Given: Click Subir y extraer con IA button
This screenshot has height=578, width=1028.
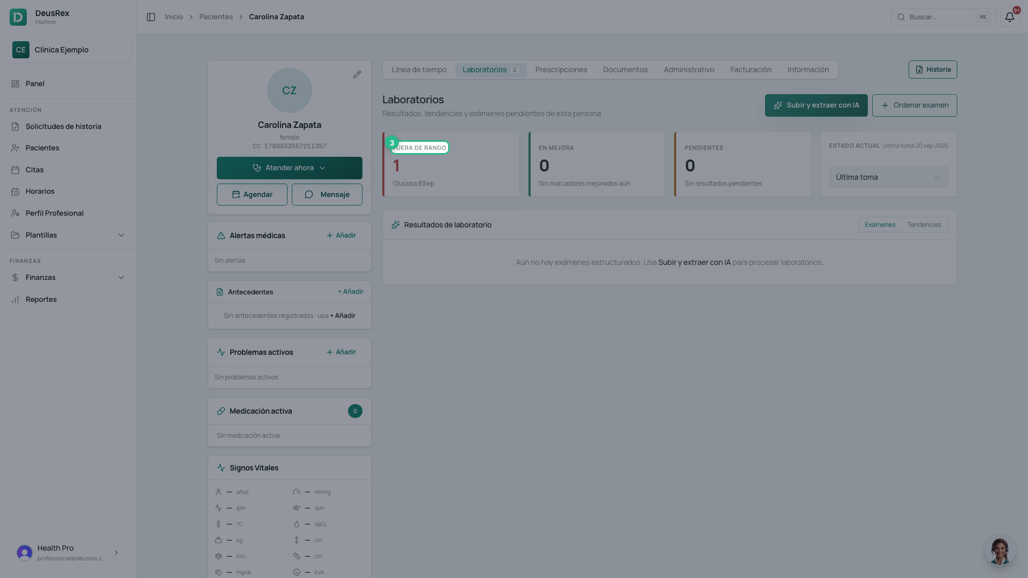Looking at the screenshot, I should point(816,105).
